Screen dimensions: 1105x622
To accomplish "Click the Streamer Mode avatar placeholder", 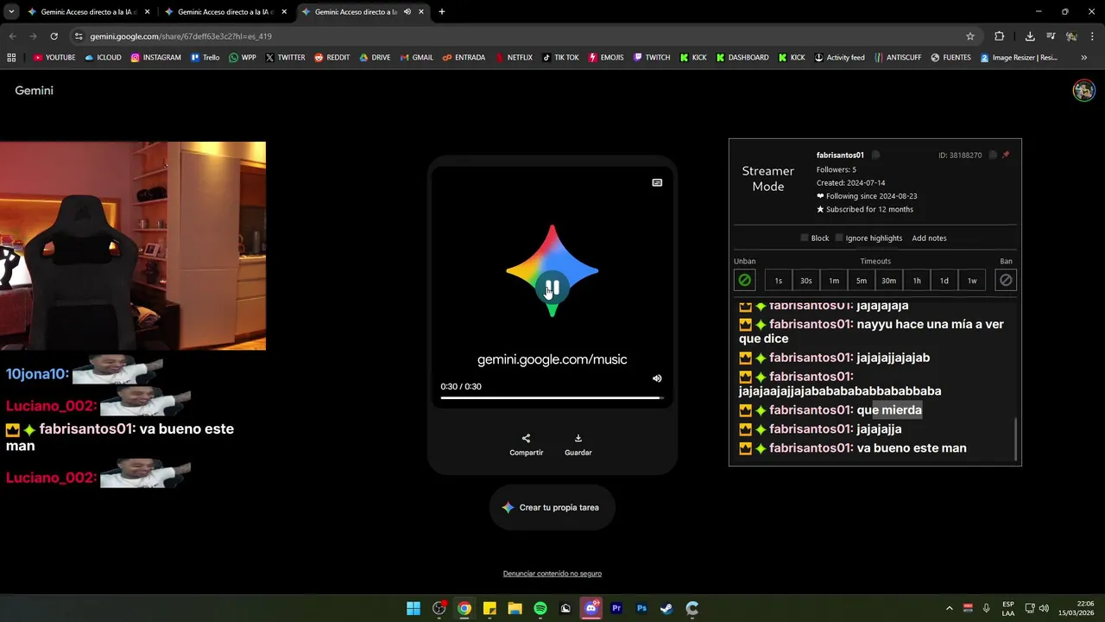I will (x=767, y=179).
